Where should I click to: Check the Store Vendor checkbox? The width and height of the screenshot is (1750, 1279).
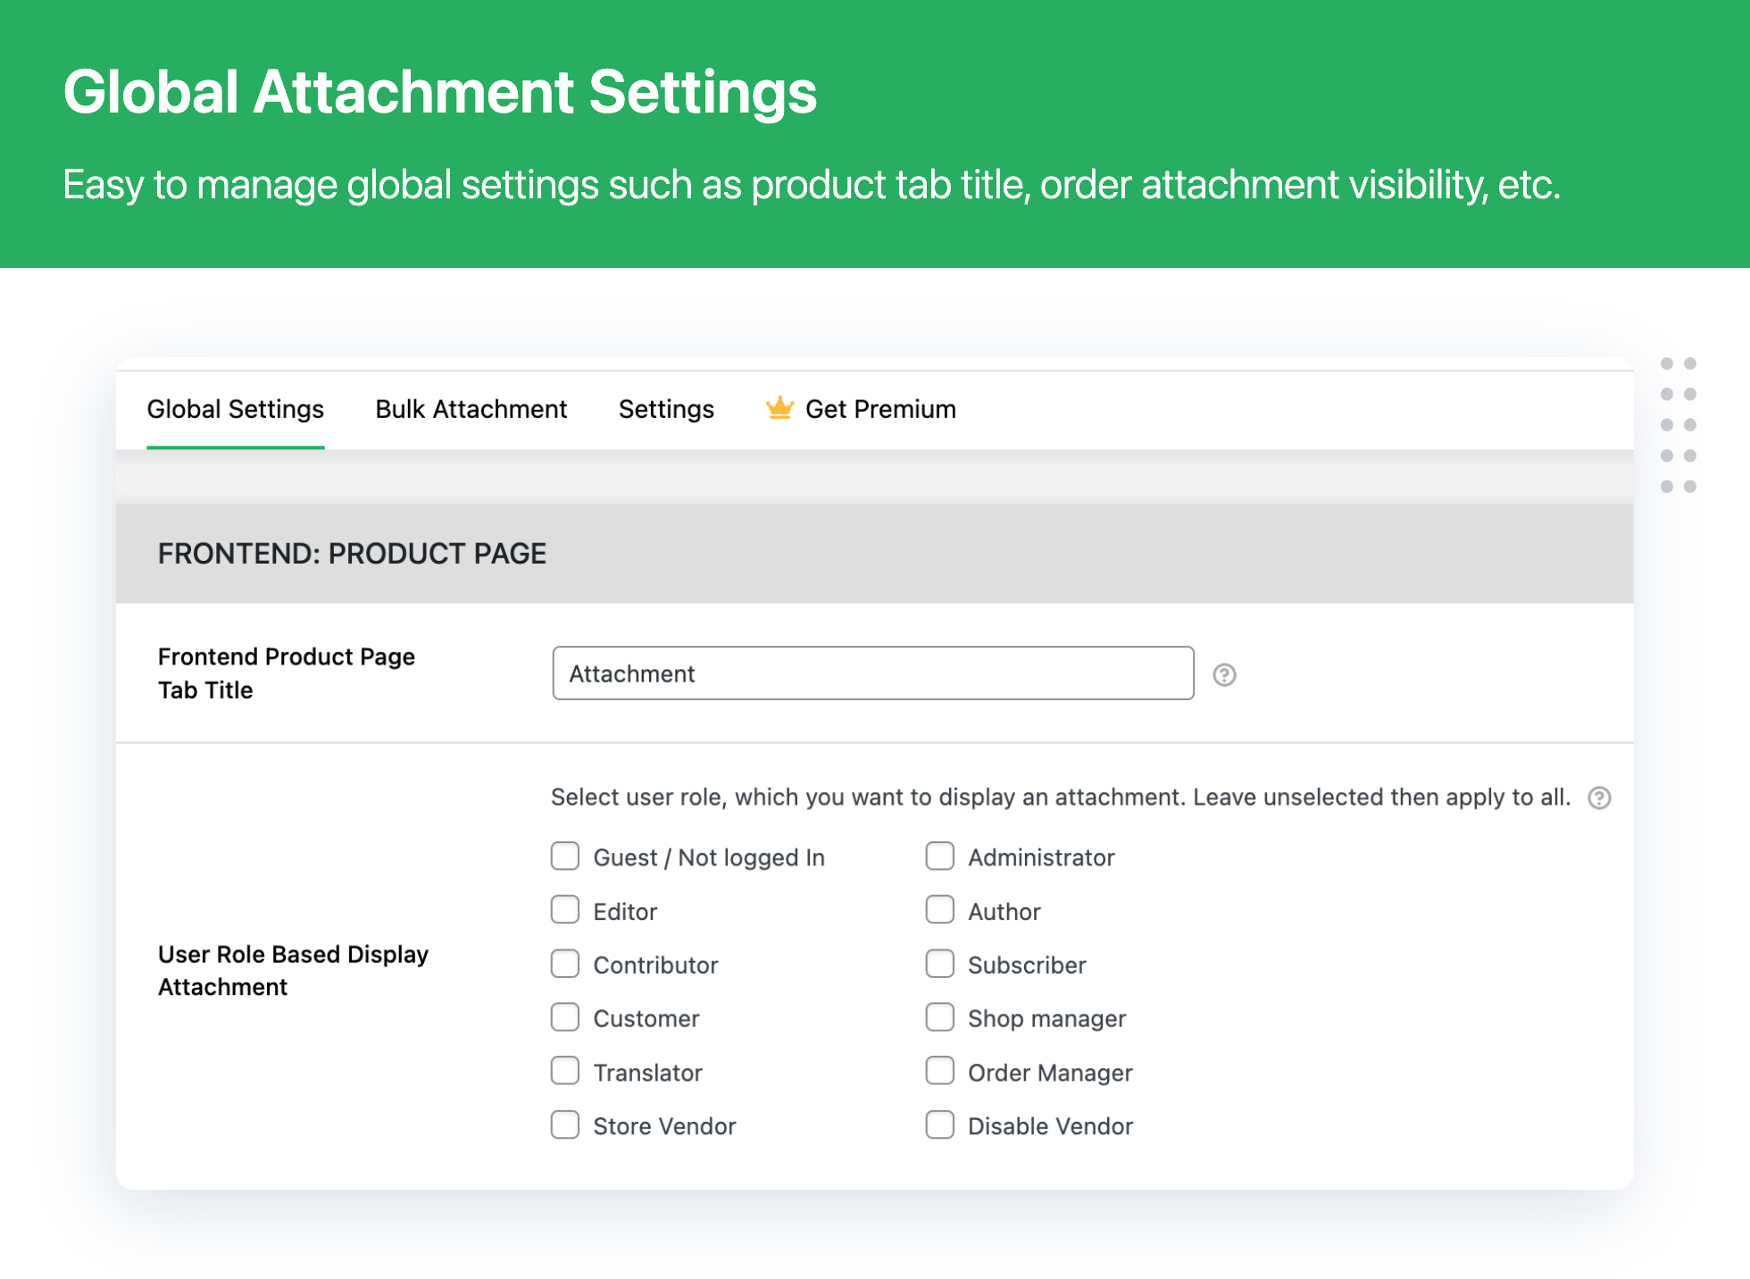point(565,1124)
